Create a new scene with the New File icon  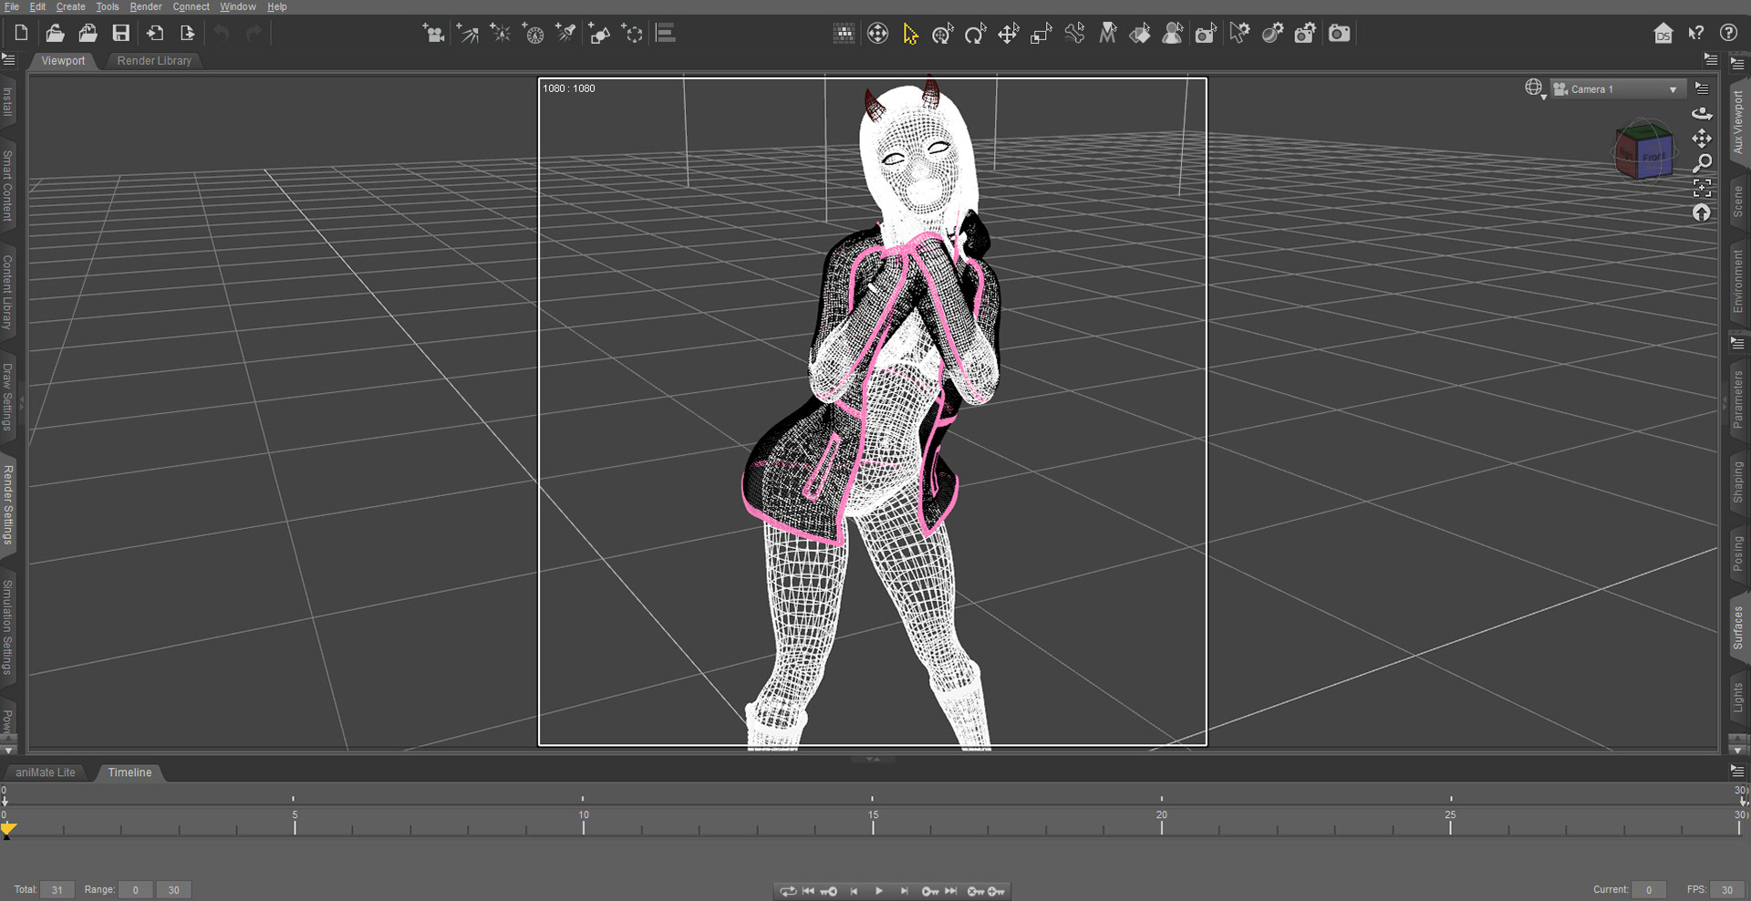pyautogui.click(x=21, y=34)
